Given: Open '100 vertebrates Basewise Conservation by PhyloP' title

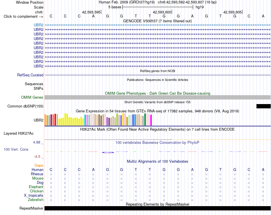Looking at the screenshot, I should coord(157,143).
